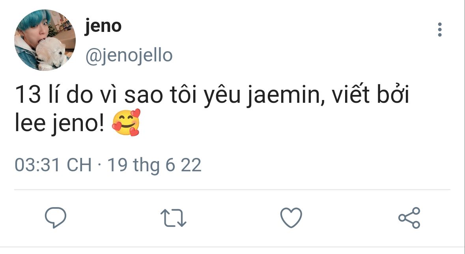Viewport: 465px width, 254px height.
Task: Open the reply speech bubble icon
Action: point(56,218)
